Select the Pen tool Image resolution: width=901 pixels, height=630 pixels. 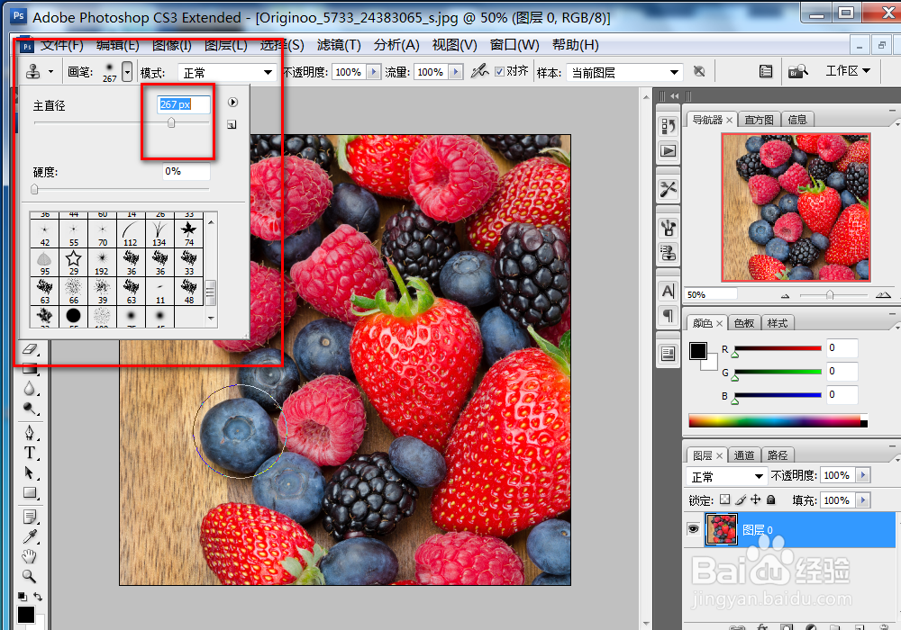[30, 432]
